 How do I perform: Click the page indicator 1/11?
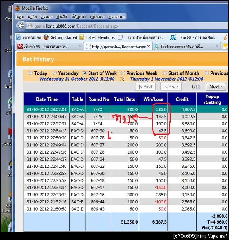click(x=195, y=87)
